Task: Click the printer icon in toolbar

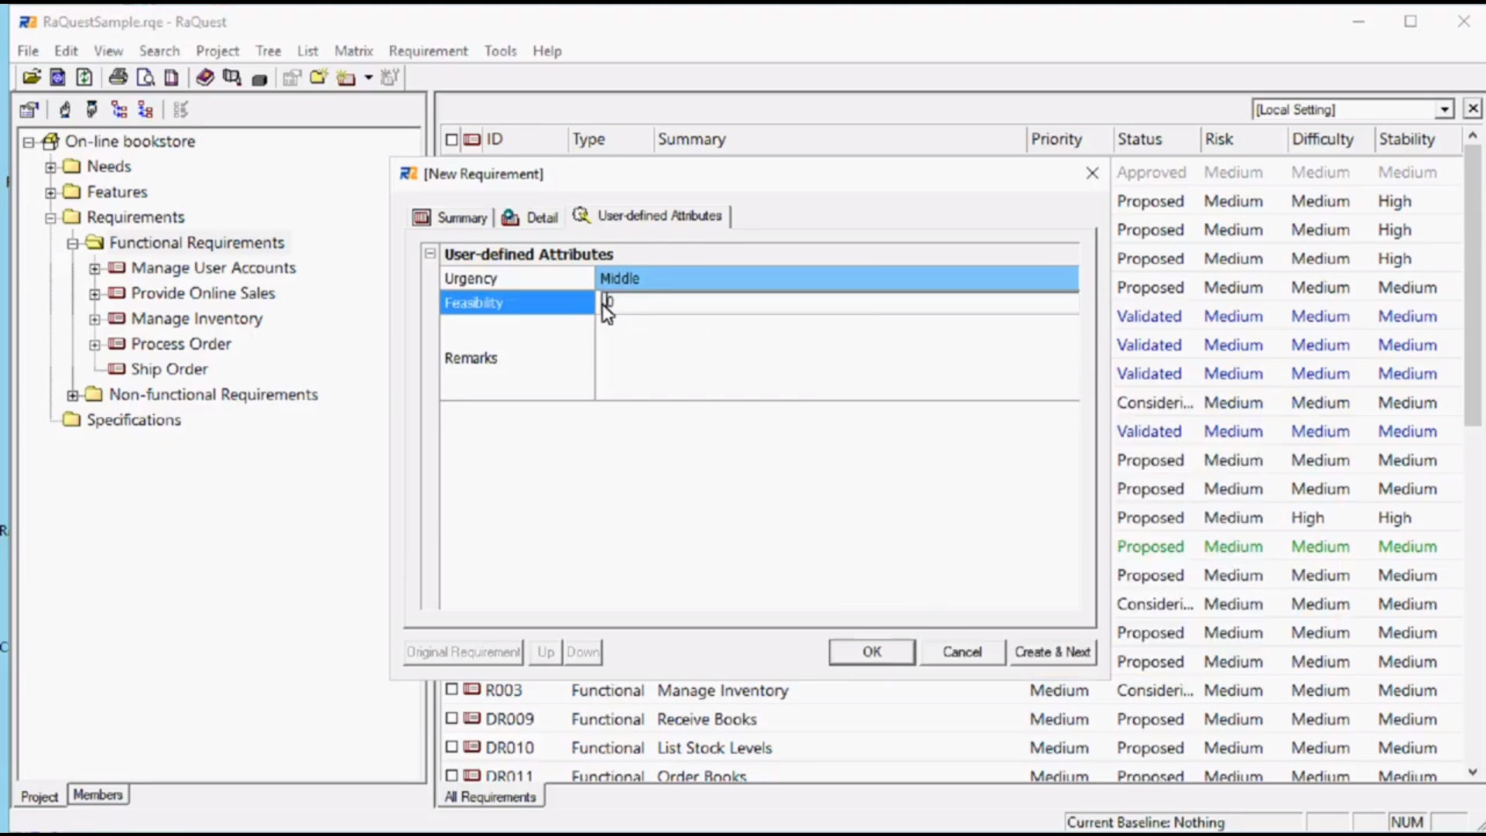Action: (118, 77)
